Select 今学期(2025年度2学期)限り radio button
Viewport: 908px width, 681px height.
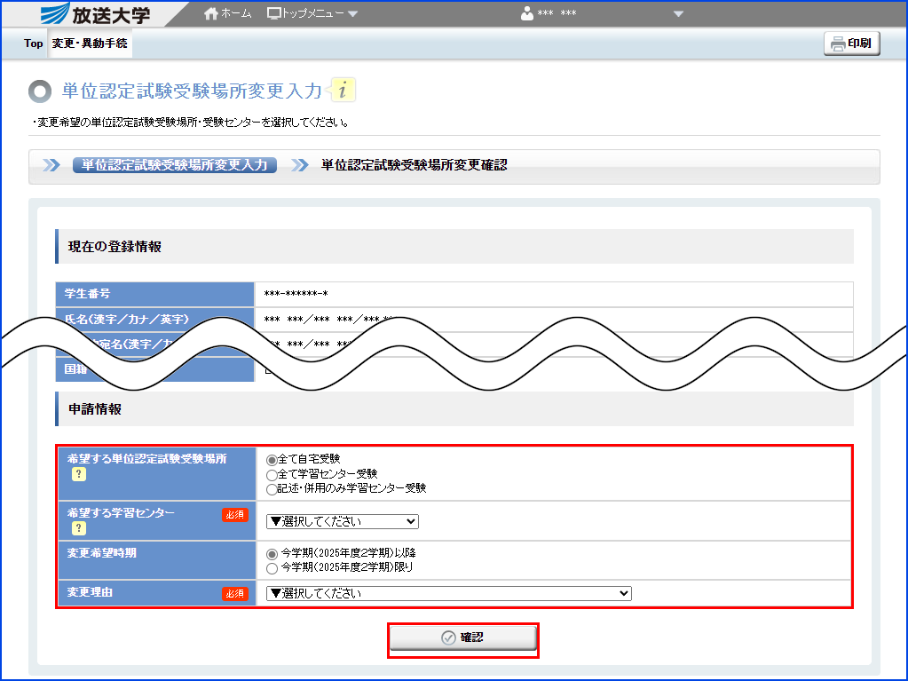272,567
